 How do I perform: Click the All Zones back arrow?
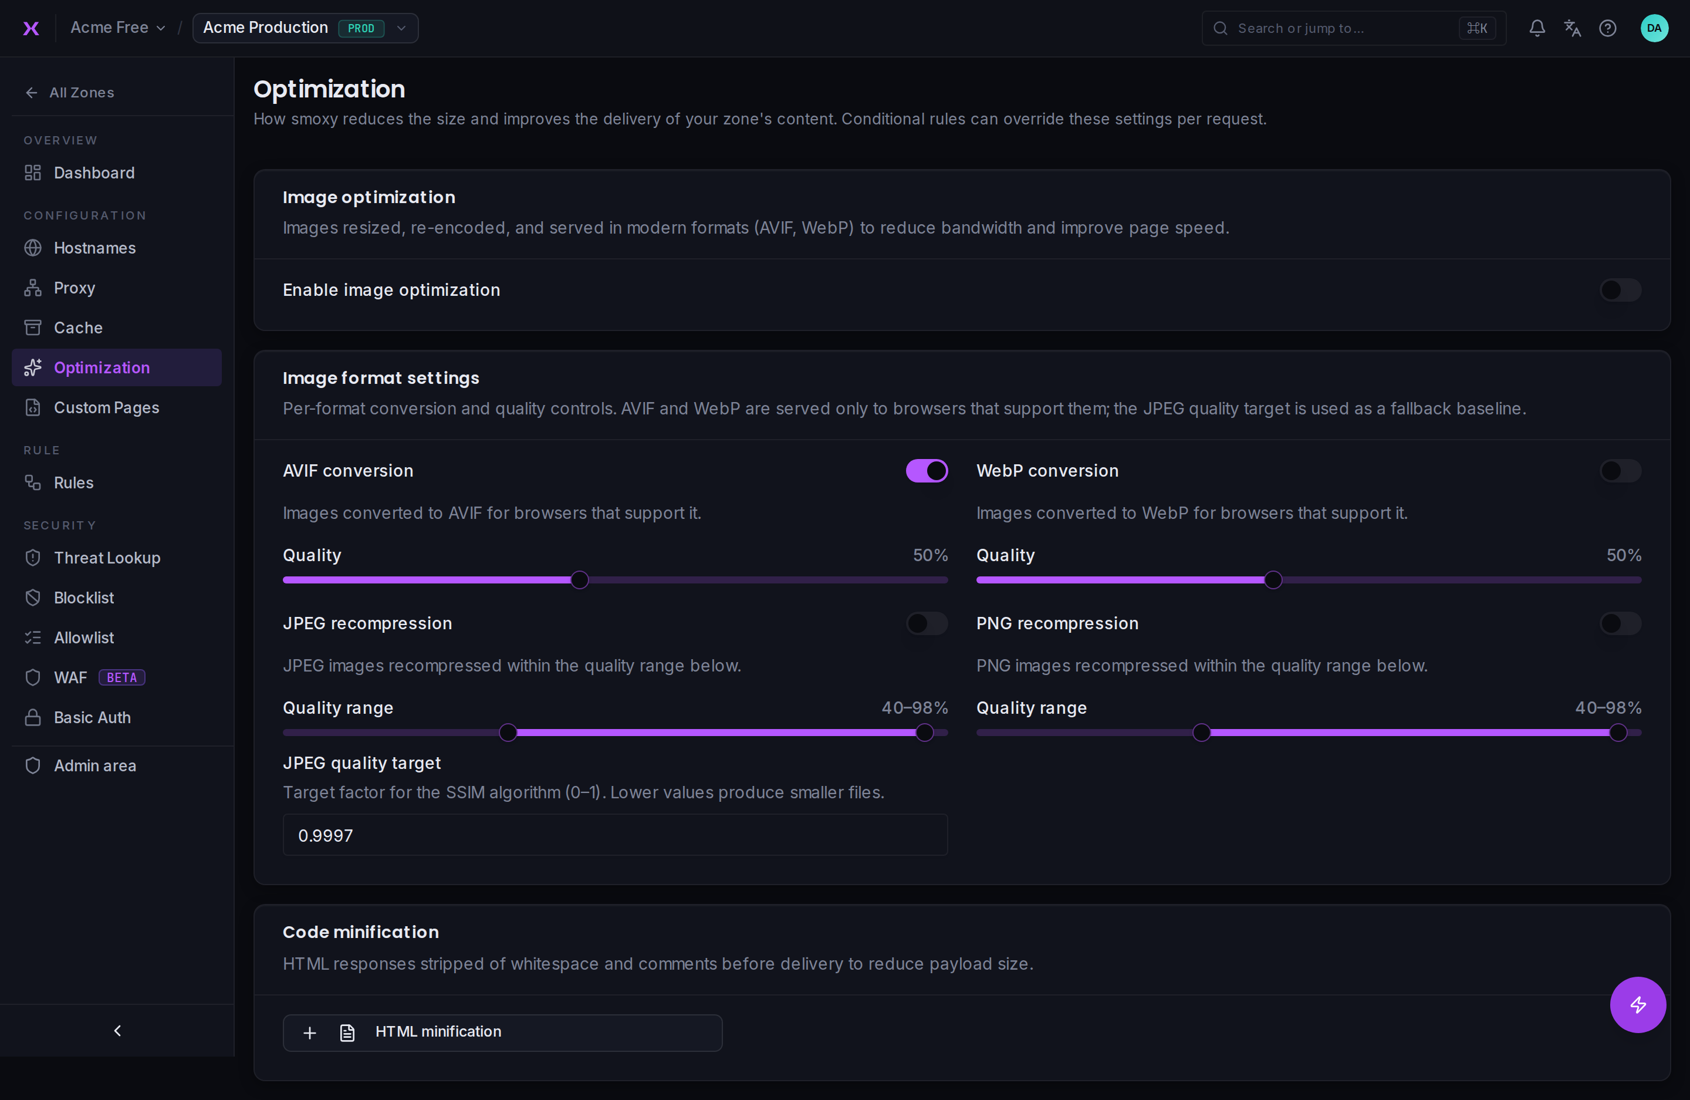(31, 92)
